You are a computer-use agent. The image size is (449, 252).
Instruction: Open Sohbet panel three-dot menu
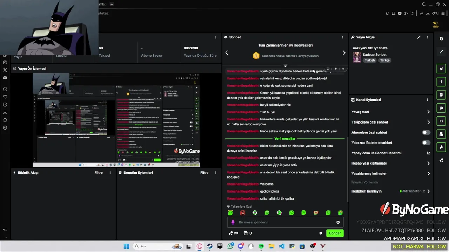[343, 37]
